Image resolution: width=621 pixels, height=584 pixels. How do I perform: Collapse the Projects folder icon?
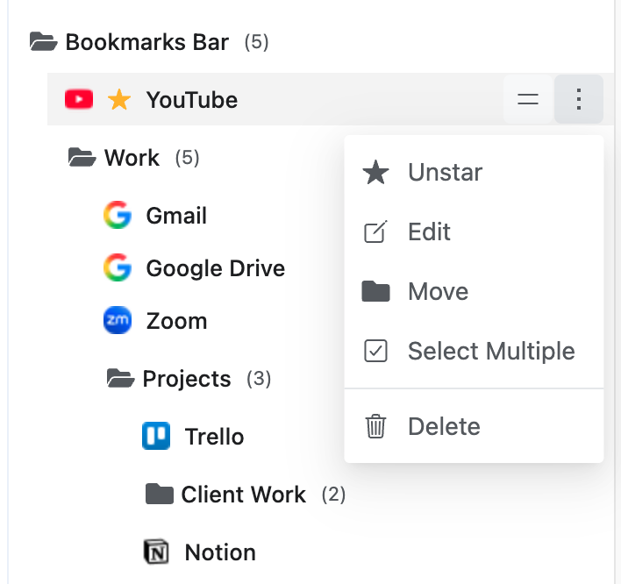pyautogui.click(x=121, y=378)
